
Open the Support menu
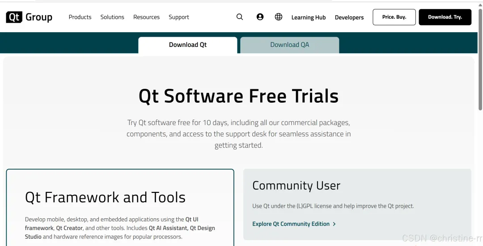[x=178, y=17]
